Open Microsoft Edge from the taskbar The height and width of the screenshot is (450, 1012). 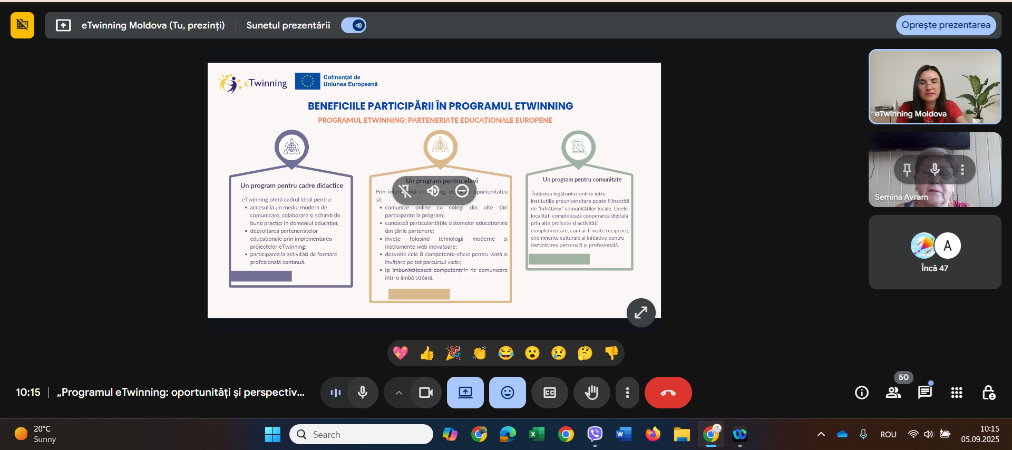tap(508, 435)
